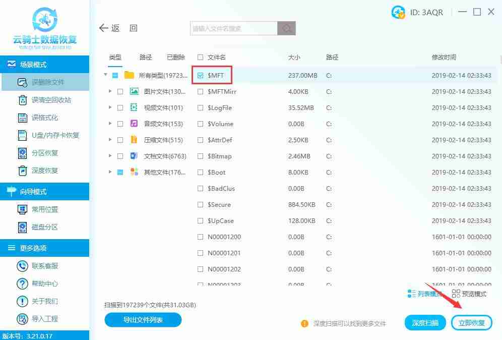The width and height of the screenshot is (502, 340).
Task: Select the $Secure file row name
Action: click(x=219, y=204)
